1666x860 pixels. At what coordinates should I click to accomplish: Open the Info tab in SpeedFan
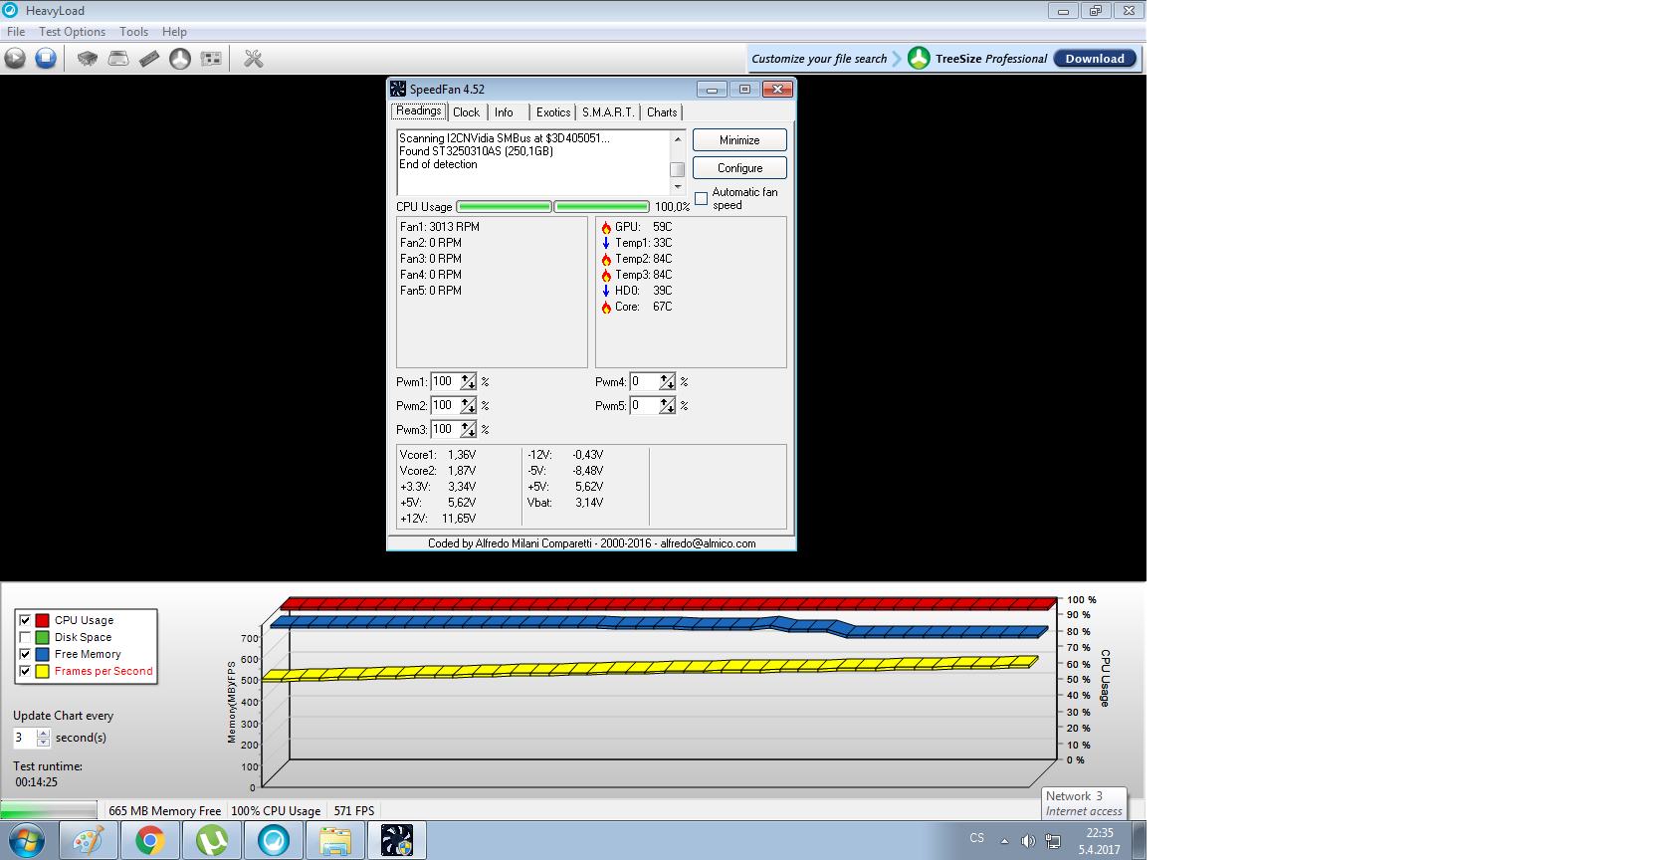[x=504, y=112]
